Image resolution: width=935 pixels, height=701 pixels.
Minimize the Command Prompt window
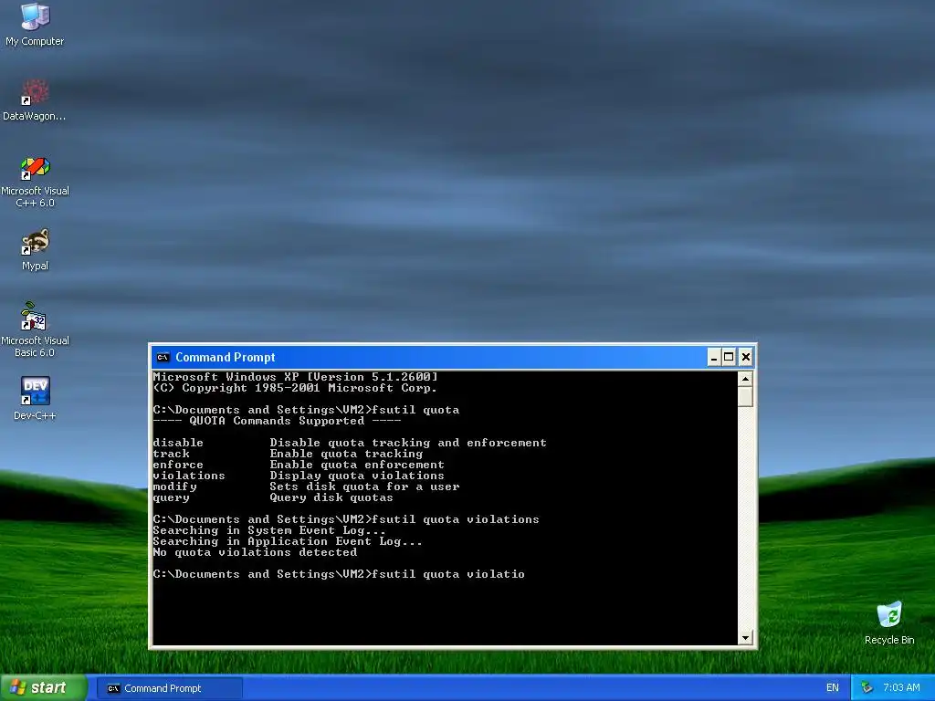714,357
